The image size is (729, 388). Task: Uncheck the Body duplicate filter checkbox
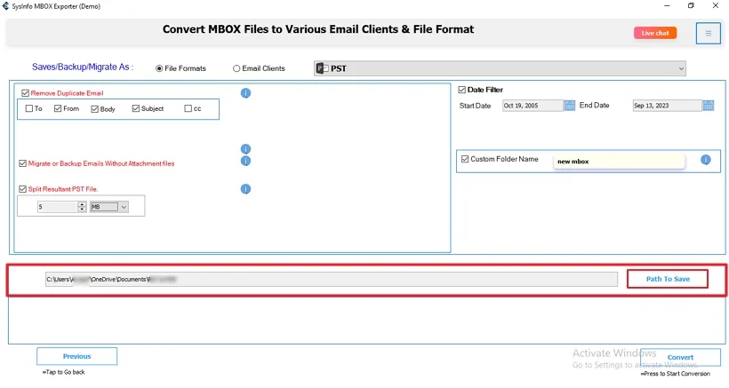[94, 109]
